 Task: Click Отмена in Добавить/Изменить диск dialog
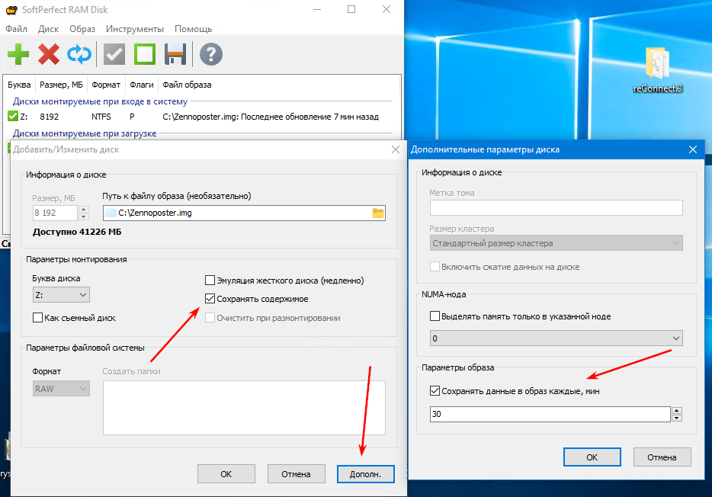[x=296, y=474]
